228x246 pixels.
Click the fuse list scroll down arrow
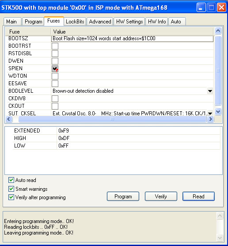click(x=218, y=112)
